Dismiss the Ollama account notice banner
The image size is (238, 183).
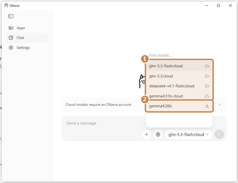pos(220,104)
